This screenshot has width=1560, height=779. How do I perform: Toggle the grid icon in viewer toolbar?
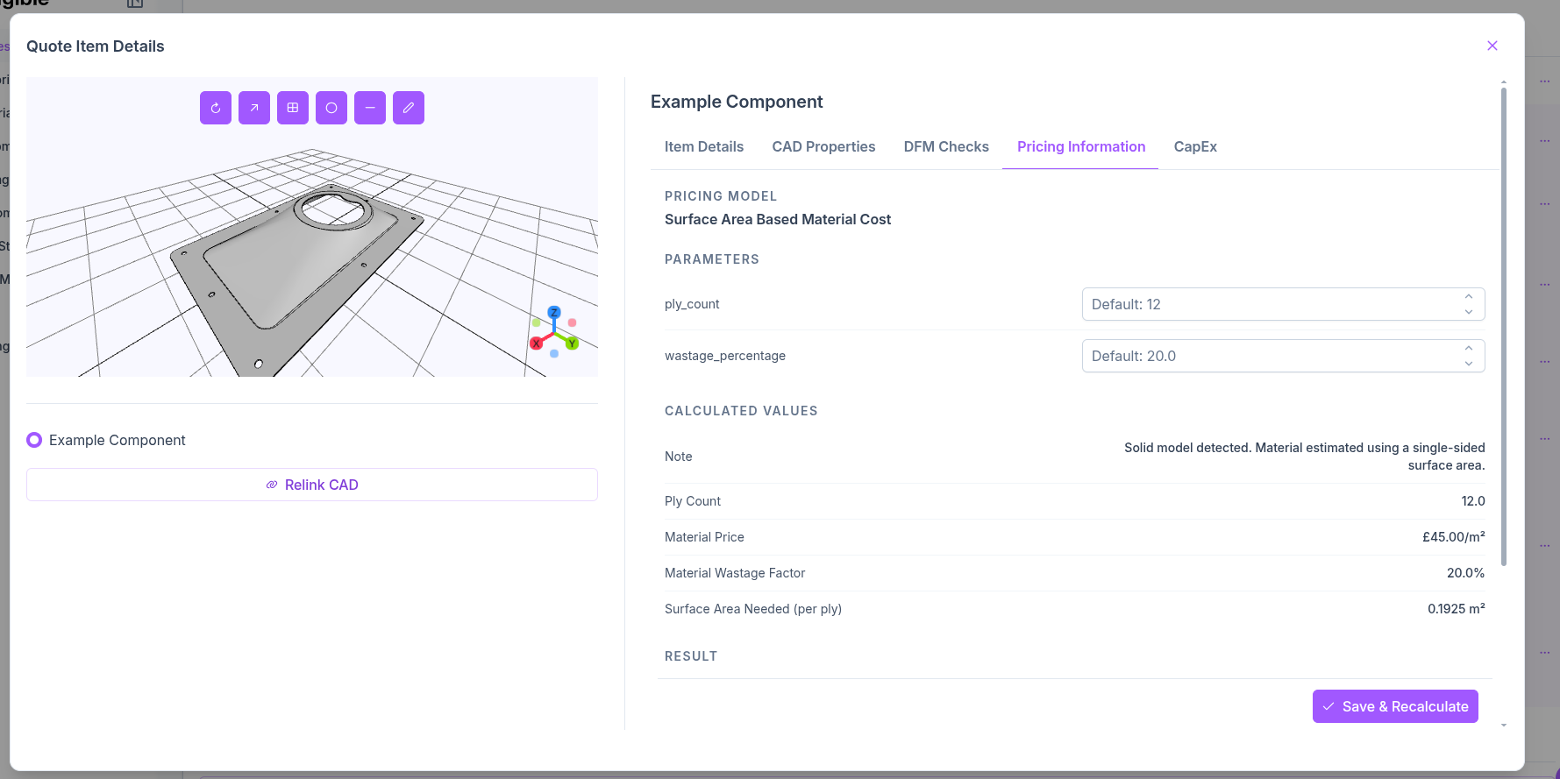(x=293, y=108)
